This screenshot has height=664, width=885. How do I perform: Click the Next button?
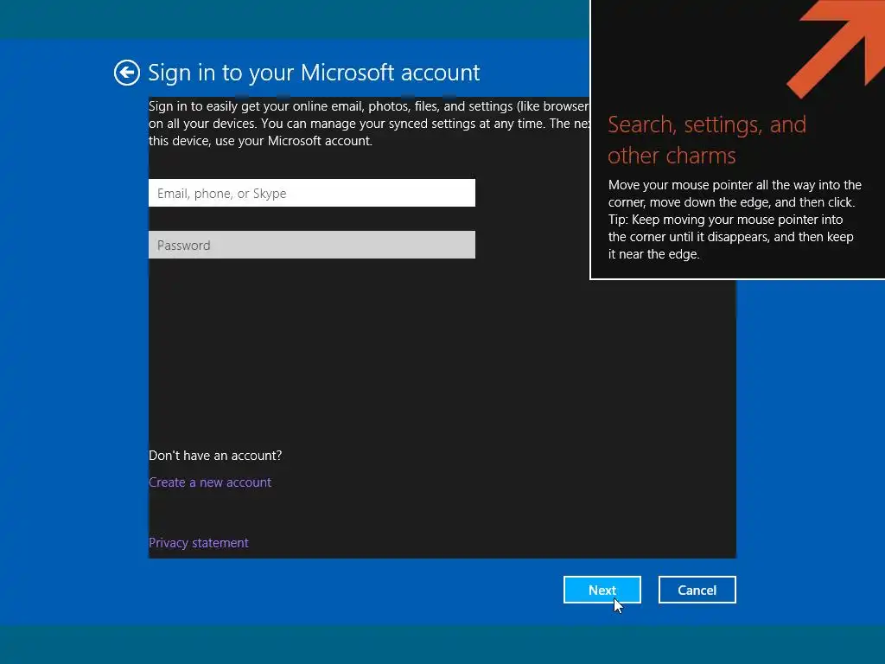(x=602, y=590)
